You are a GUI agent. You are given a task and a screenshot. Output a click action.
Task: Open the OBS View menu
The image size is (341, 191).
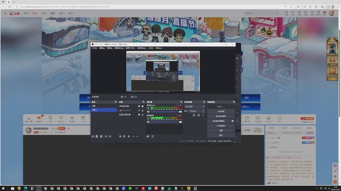pos(110,48)
